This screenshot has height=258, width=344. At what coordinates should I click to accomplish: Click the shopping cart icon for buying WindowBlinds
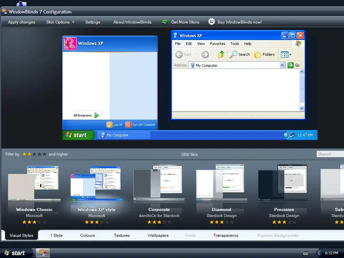(212, 22)
